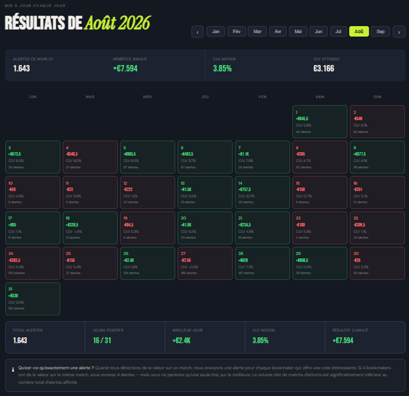Click the top CLV moyen 3.85% value
Screen dimensions: 409x396
222,68
